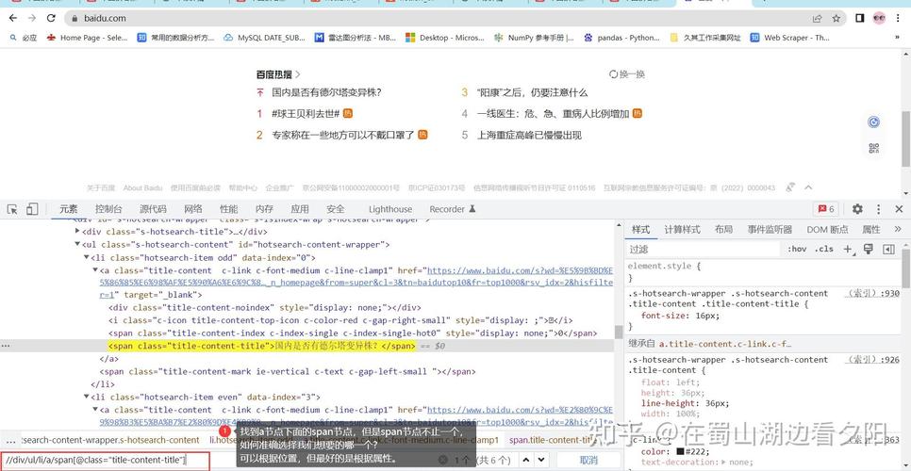Viewport: 911px width, 471px height.
Task: Reload the baidu.com page
Action: [51, 18]
